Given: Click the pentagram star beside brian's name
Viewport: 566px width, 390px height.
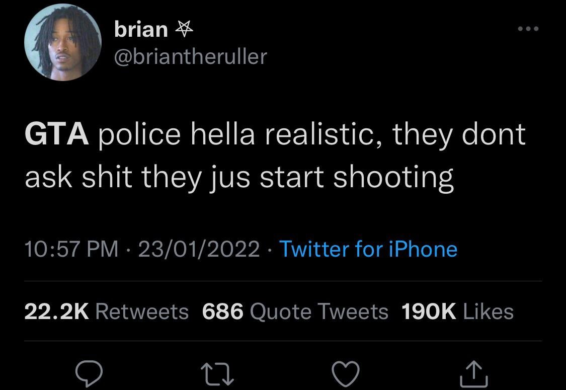Looking at the screenshot, I should click(x=184, y=31).
